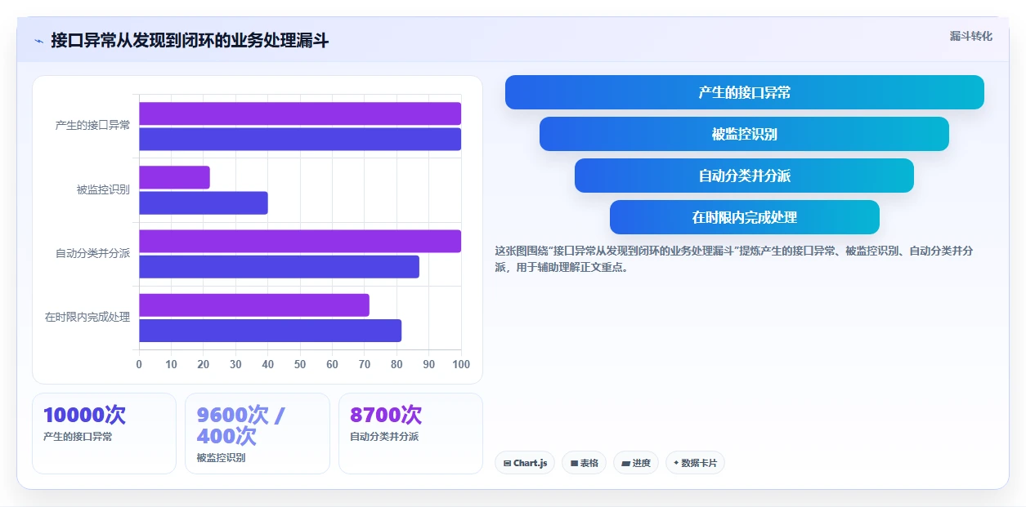Click purple bar for 被监控识别

click(x=174, y=177)
